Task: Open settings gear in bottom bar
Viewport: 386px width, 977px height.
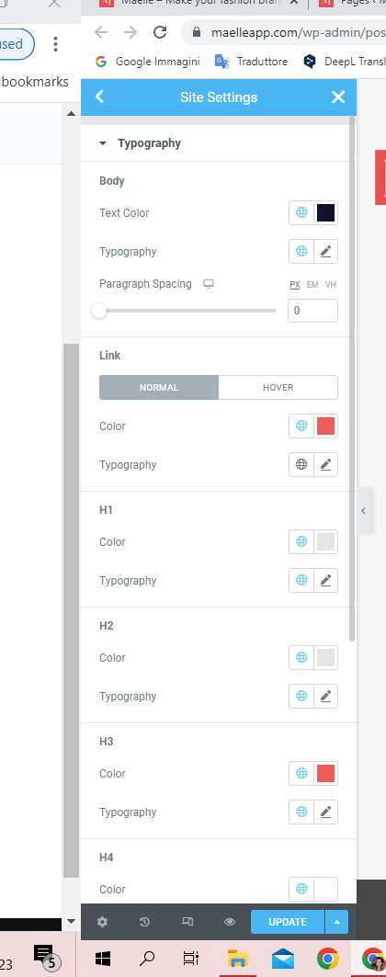Action: coord(102,922)
